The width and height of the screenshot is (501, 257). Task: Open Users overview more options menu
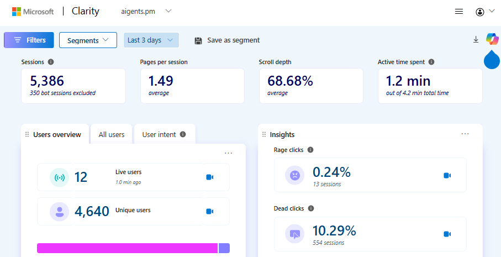229,153
